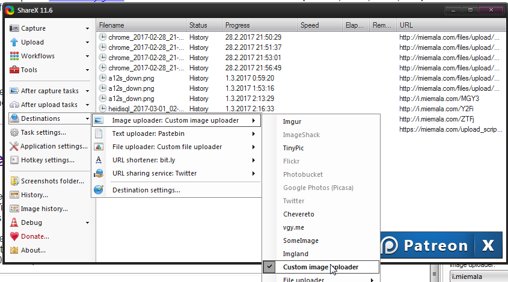Click the After upload tasks cloud icon
This screenshot has width=508, height=282.
tap(14, 105)
